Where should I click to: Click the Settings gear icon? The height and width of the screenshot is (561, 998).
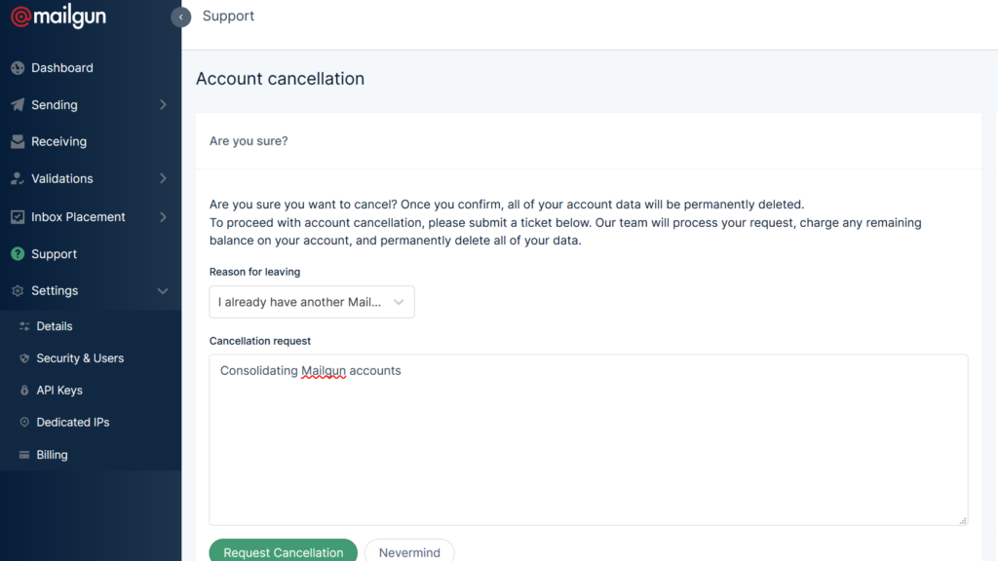(18, 291)
